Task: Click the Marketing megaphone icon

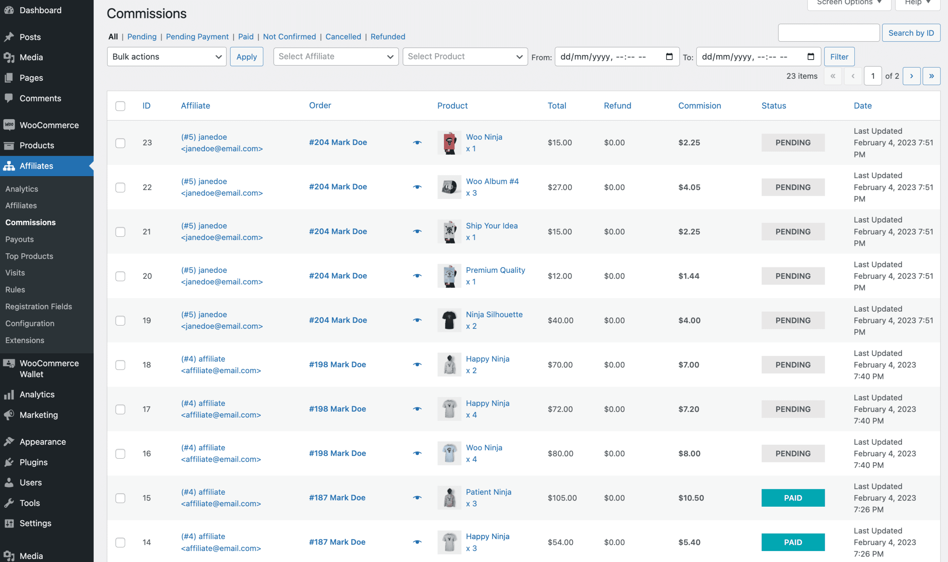Action: coord(9,415)
